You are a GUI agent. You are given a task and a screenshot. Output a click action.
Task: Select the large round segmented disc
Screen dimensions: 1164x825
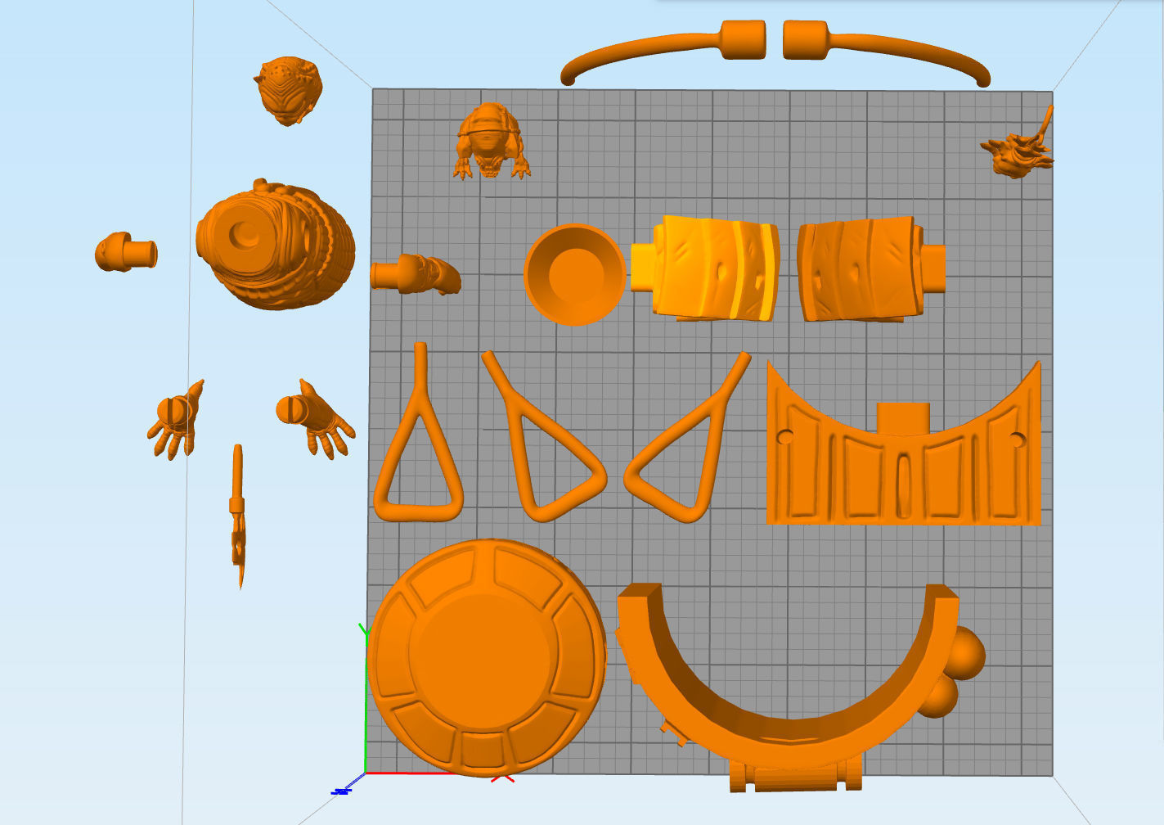tap(487, 657)
